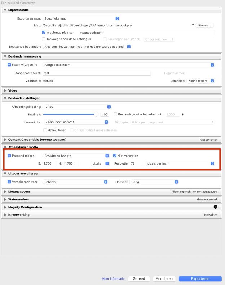Uncheck Niet vergroten
The width and height of the screenshot is (225, 285).
[x=115, y=156]
